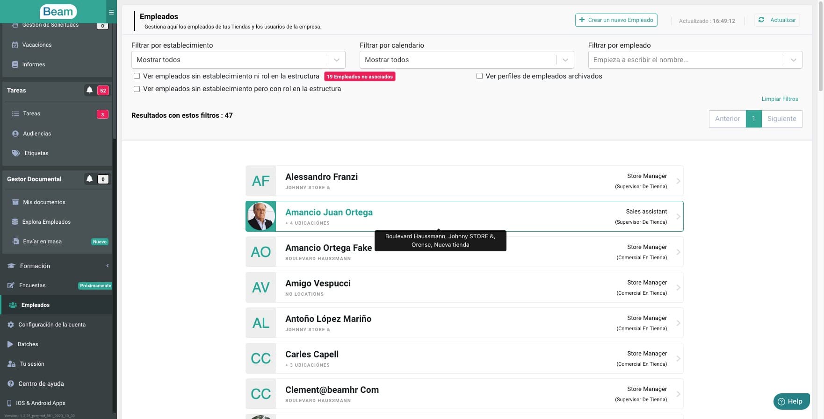Click the Actualizar refresh icon
824x419 pixels.
[x=761, y=20]
